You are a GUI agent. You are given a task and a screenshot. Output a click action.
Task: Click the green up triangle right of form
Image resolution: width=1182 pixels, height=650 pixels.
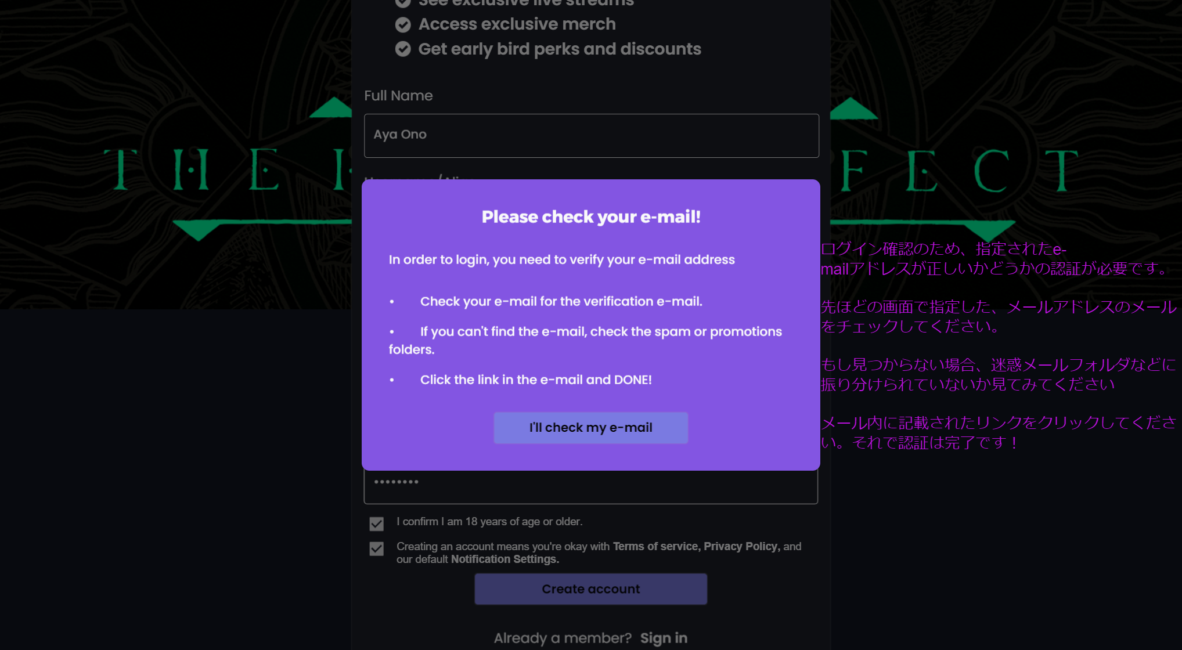coord(853,108)
